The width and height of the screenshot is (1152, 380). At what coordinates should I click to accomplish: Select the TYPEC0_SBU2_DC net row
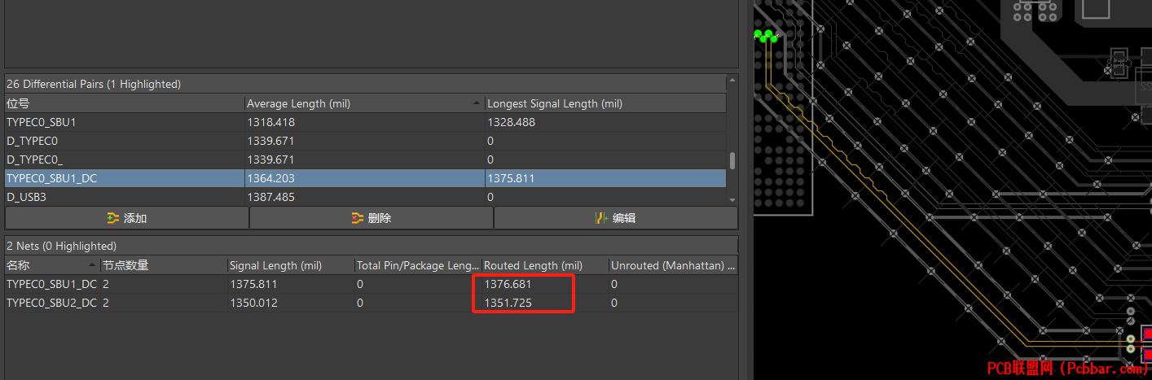[372, 303]
